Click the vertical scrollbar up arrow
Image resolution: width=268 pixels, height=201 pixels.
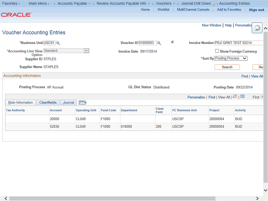coord(265,28)
